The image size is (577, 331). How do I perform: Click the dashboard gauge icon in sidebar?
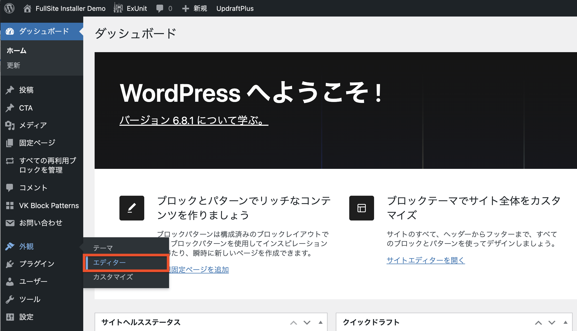click(x=10, y=31)
